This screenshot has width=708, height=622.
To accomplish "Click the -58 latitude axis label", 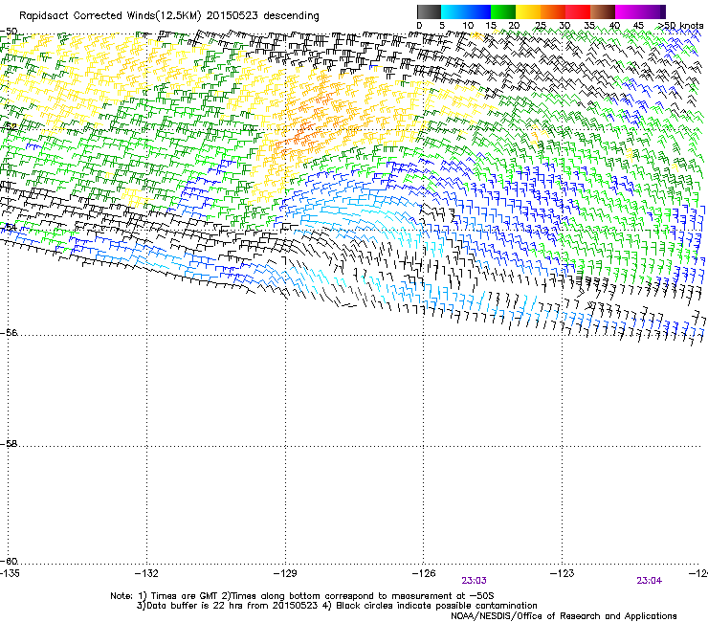I will pos(9,444).
